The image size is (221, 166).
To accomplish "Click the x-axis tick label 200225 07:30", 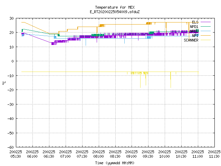I will pyautogui.click(x=82, y=154).
